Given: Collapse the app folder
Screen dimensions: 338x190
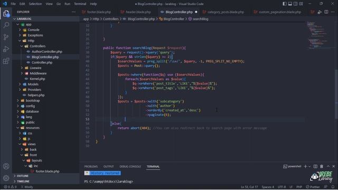Looking at the screenshot, I should click(46, 24).
